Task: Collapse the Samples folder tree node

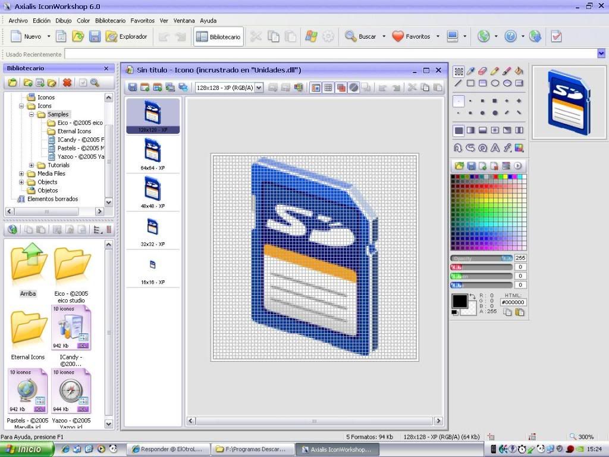Action: pos(32,114)
